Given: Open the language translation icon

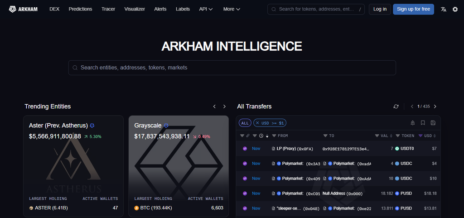Looking at the screenshot, I should point(443,9).
